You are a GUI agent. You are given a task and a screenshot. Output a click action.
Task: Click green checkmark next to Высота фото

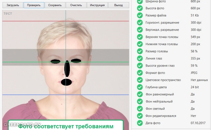tap(140, 8)
